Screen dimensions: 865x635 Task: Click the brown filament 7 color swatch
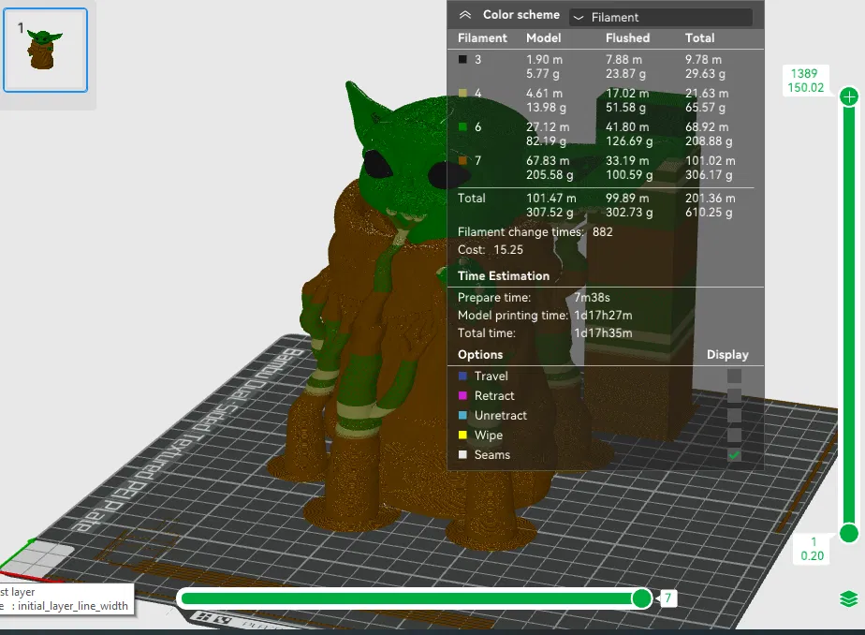pyautogui.click(x=462, y=160)
